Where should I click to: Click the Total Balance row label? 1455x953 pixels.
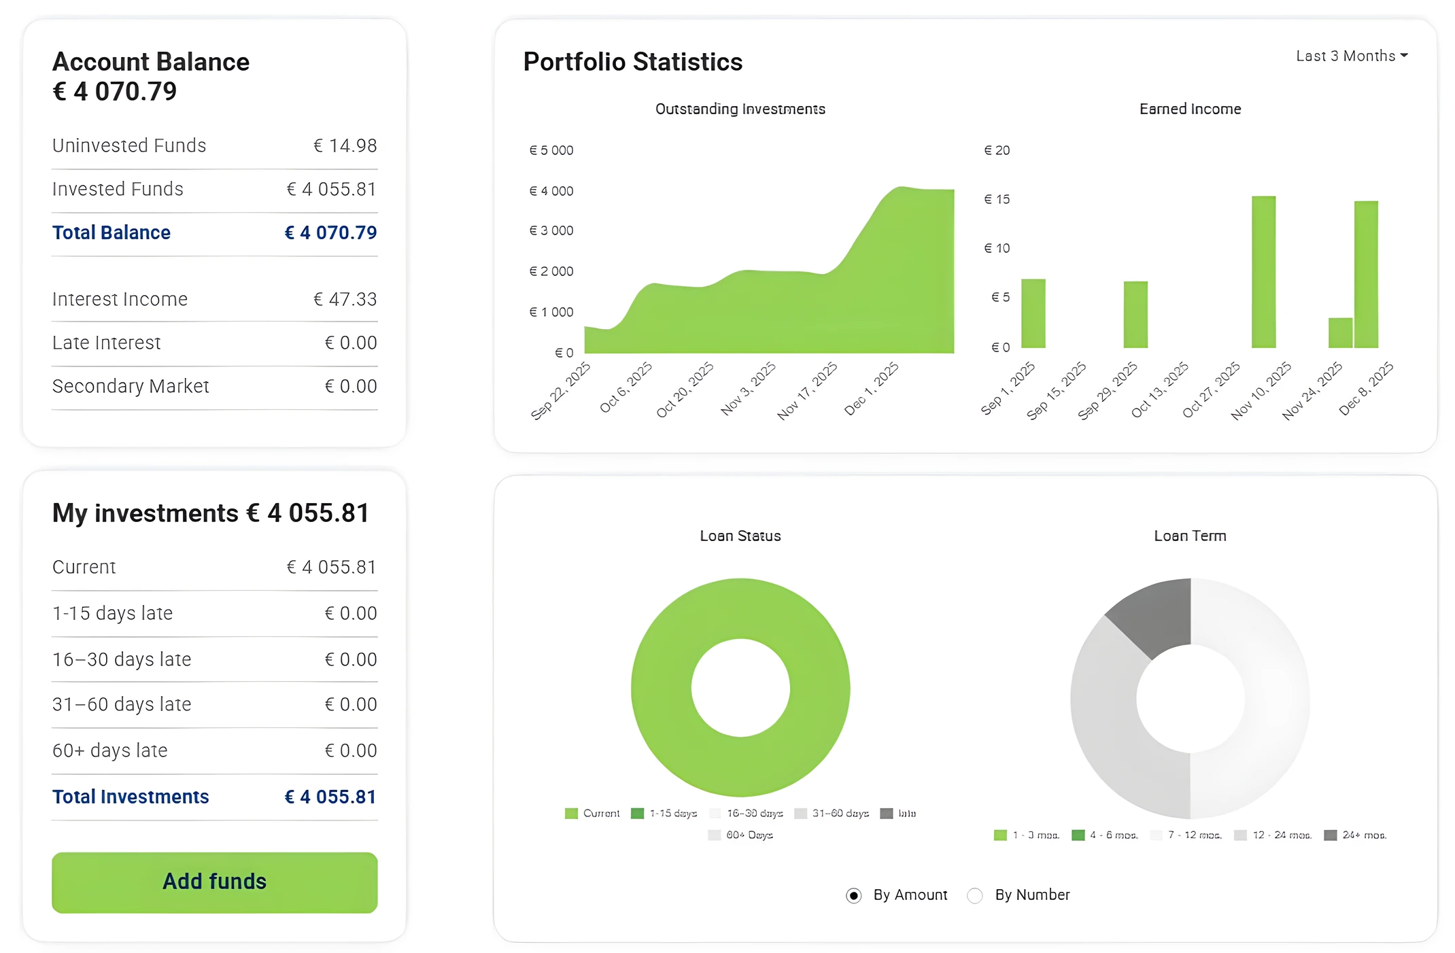112,232
